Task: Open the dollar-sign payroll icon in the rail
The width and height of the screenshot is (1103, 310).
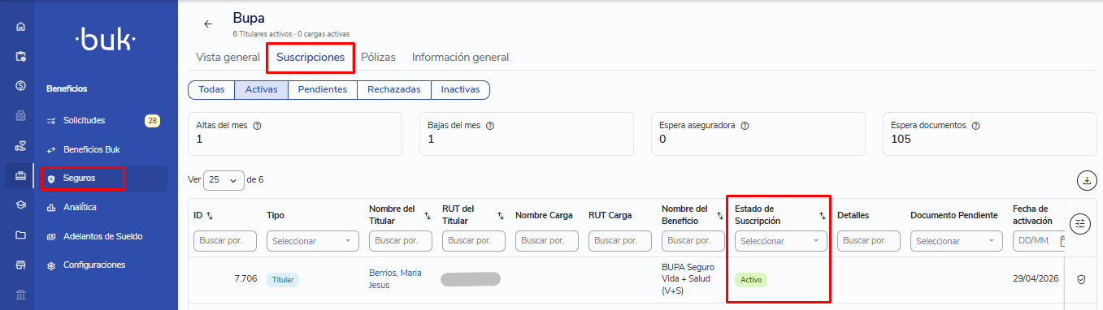Action: [x=20, y=86]
